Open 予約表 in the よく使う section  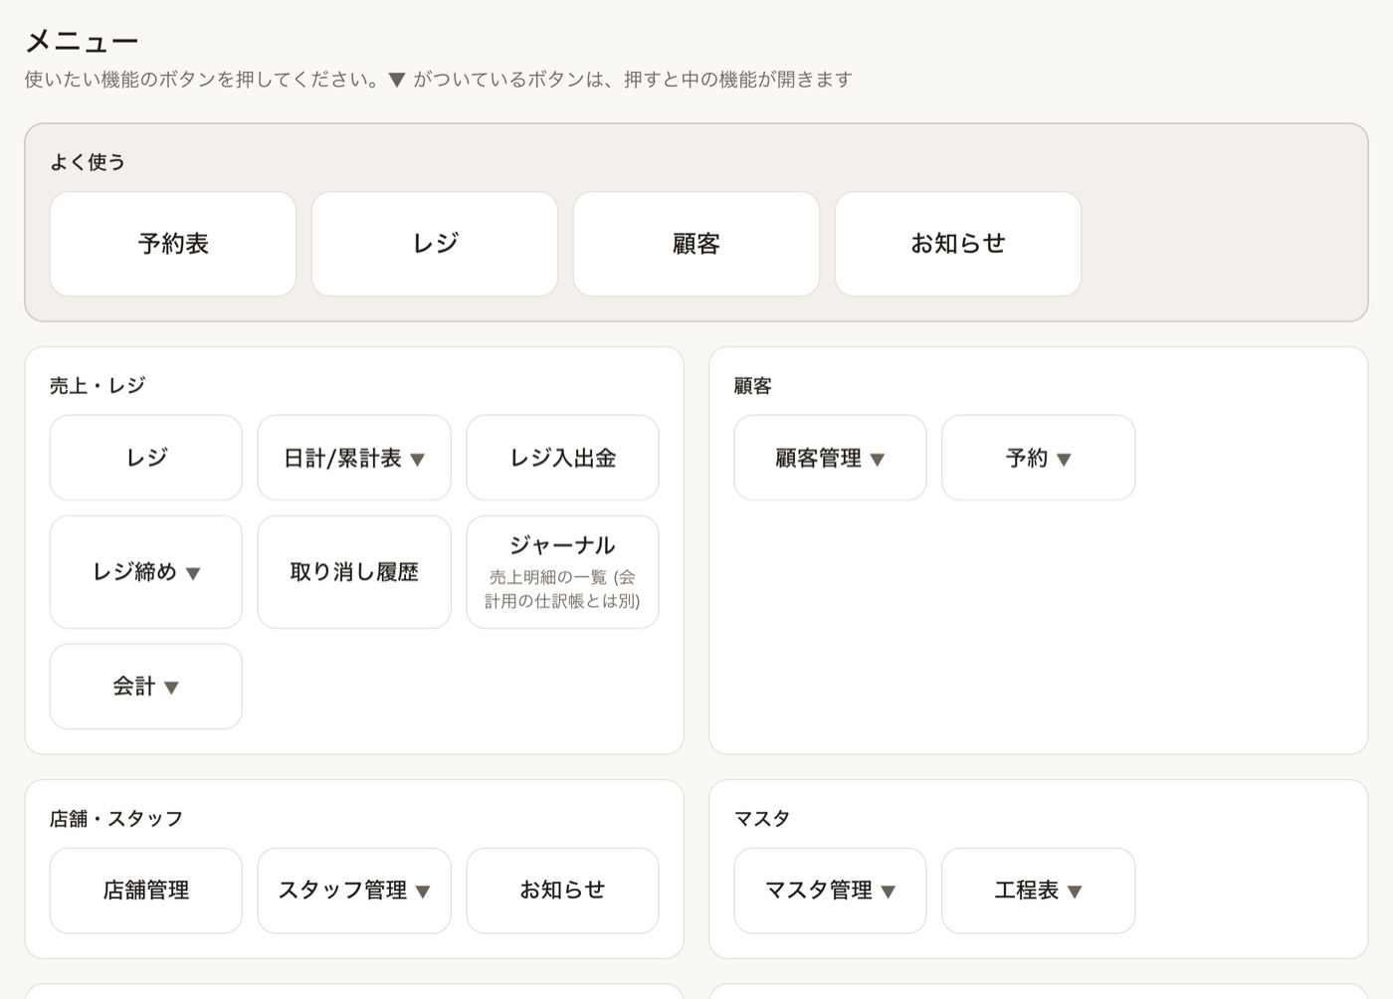tap(173, 244)
